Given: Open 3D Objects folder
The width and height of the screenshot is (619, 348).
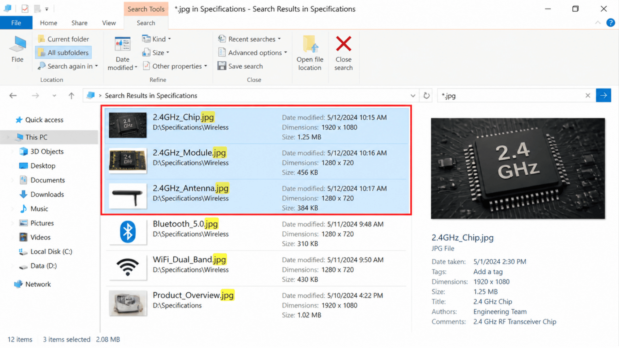Looking at the screenshot, I should tap(41, 151).
